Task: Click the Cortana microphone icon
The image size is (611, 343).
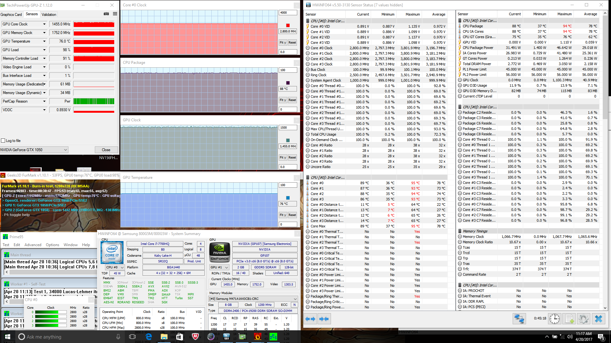Action: click(x=118, y=337)
